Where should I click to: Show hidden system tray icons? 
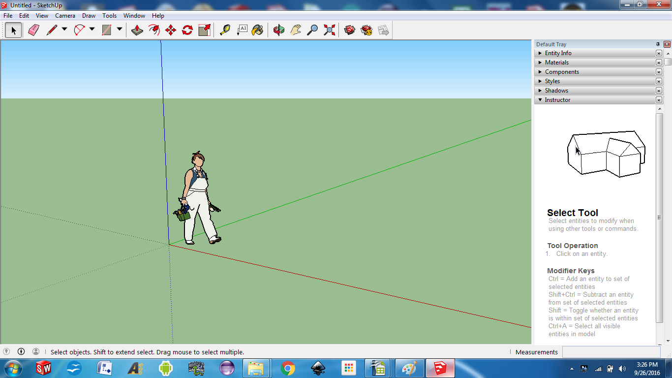click(x=572, y=368)
